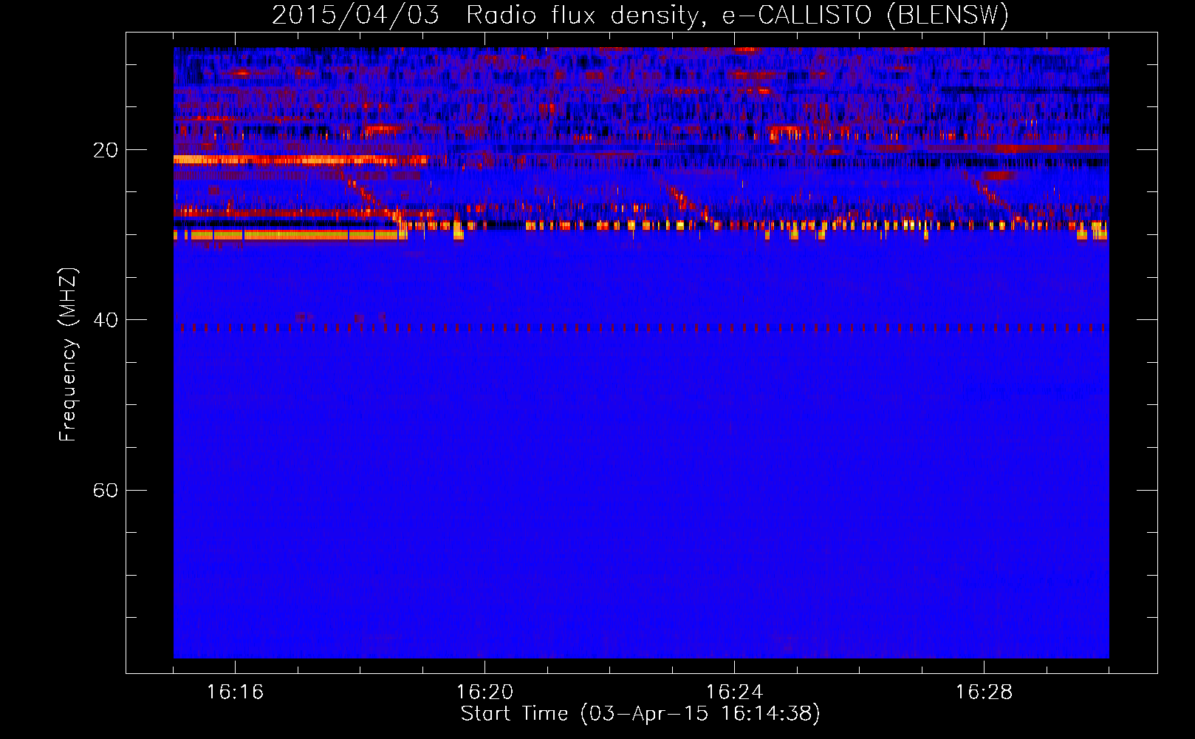1195x739 pixels.
Task: Select the 16:16 time tick label
Action: click(235, 692)
